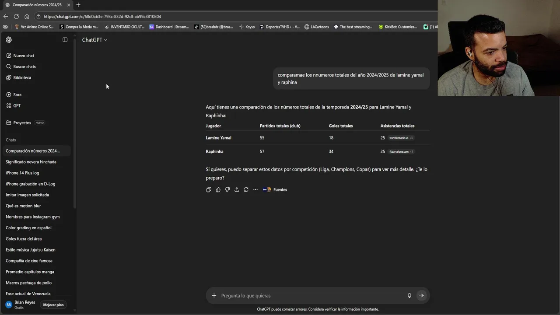Click the ChatGPT logo in the sidebar

click(x=9, y=40)
